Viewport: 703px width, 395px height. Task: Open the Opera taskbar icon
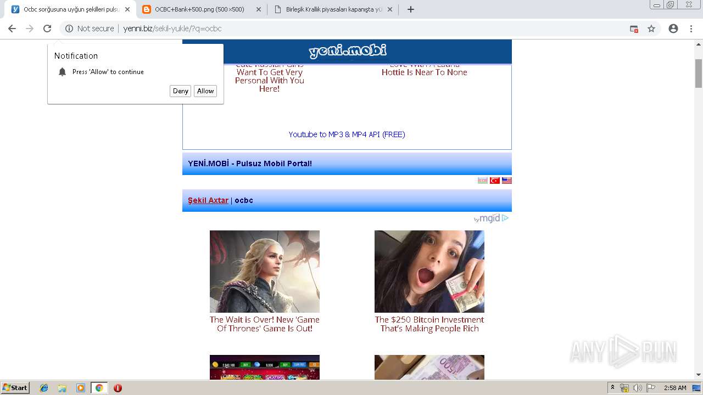[x=118, y=388]
